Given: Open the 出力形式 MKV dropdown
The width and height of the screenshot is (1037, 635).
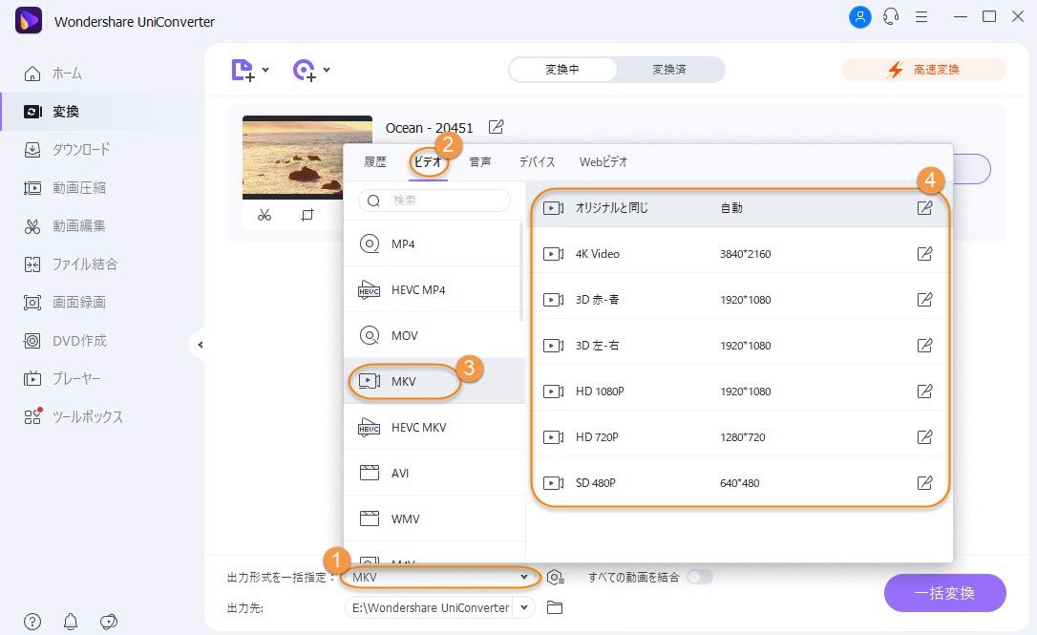Looking at the screenshot, I should pos(441,578).
